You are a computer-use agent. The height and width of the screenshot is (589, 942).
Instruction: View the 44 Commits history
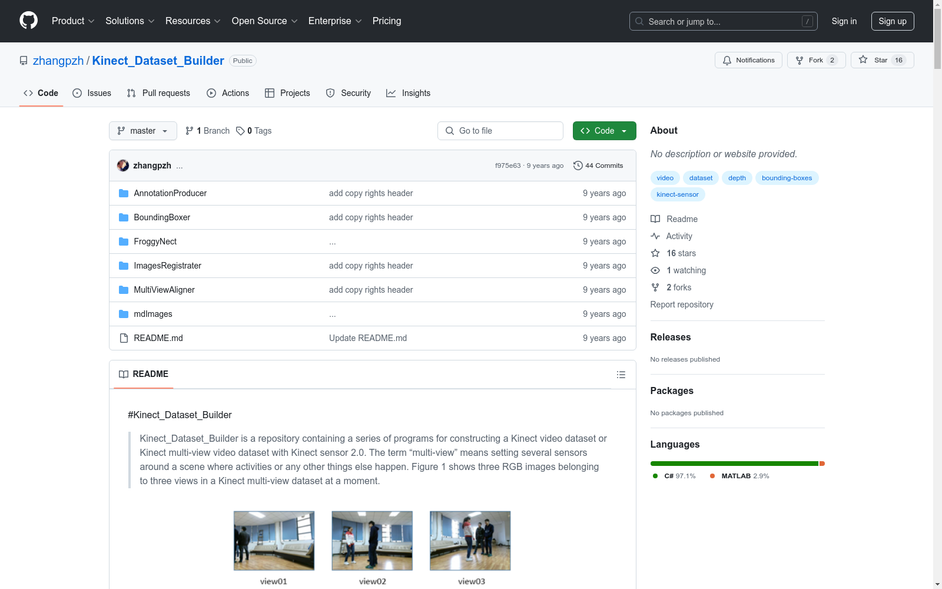click(x=598, y=166)
